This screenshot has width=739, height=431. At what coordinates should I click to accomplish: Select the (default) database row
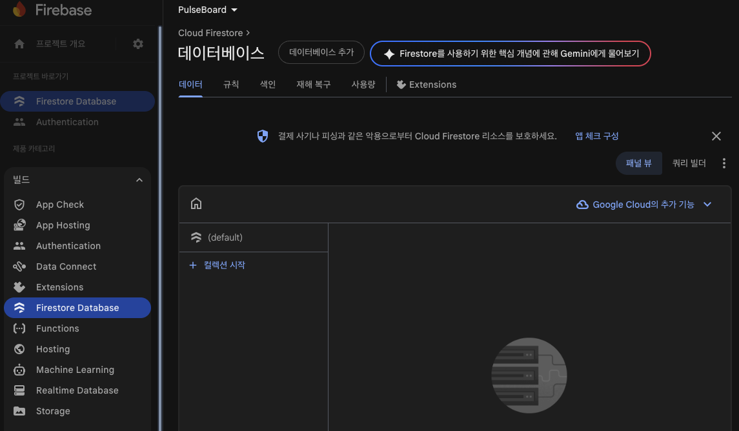click(x=254, y=237)
